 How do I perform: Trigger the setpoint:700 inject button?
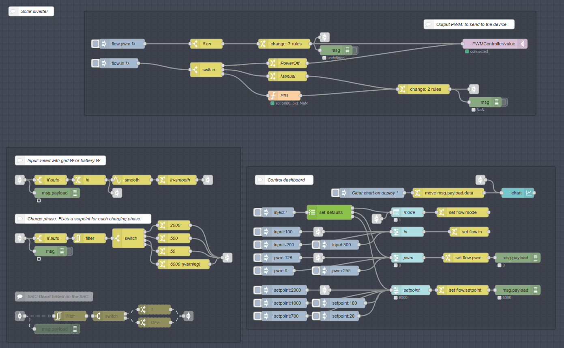pos(257,316)
